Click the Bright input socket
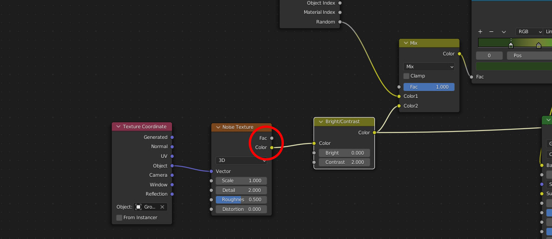 [x=314, y=153]
